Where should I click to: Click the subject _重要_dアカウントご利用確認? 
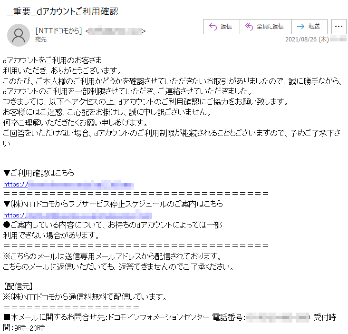[x=63, y=11]
